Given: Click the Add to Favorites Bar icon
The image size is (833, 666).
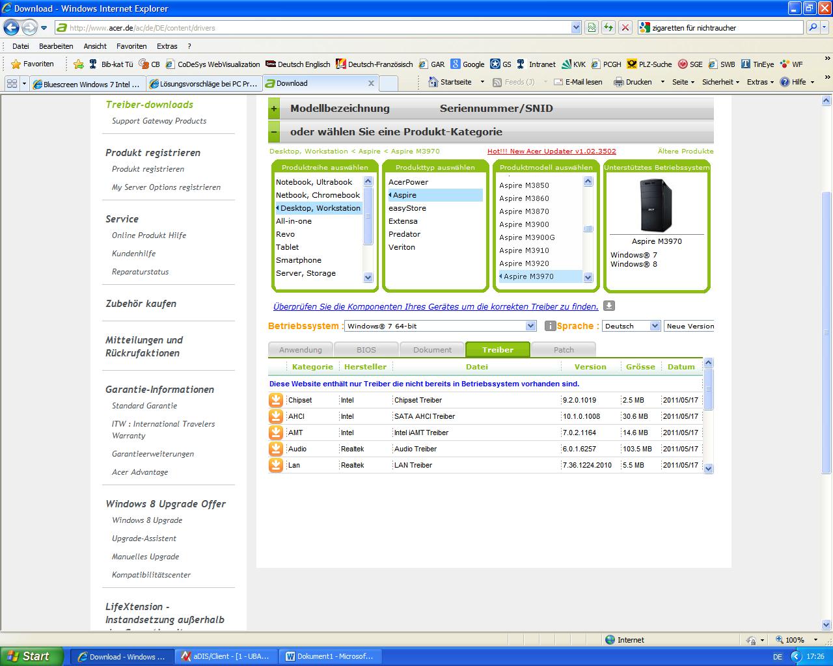Looking at the screenshot, I should [79, 64].
